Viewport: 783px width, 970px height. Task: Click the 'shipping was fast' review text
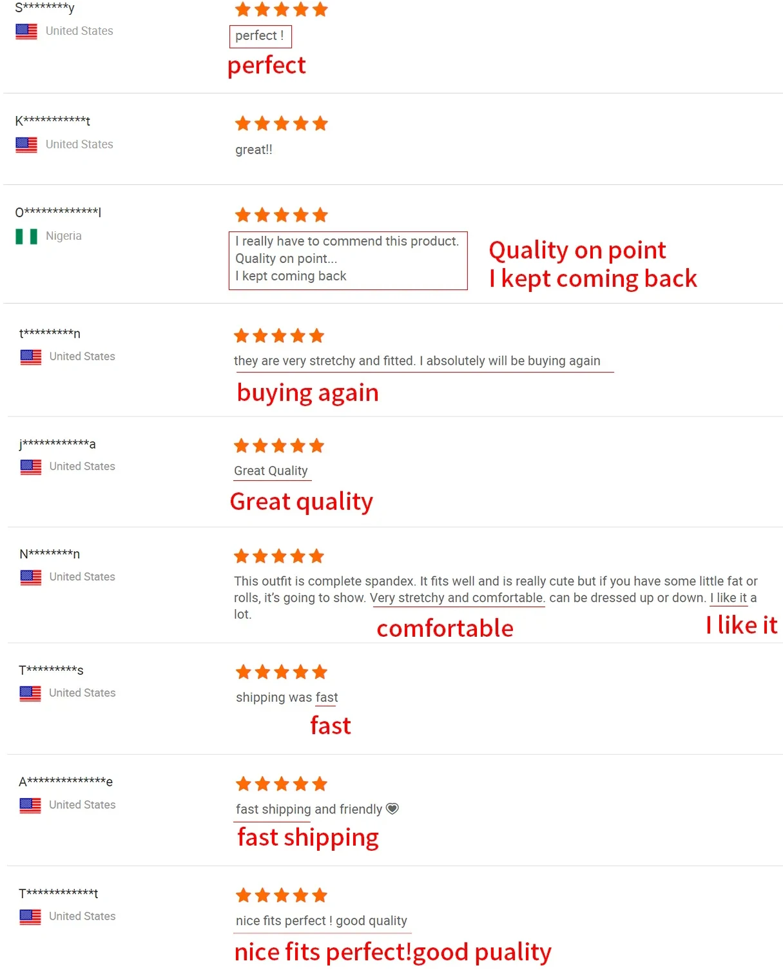[x=286, y=697]
